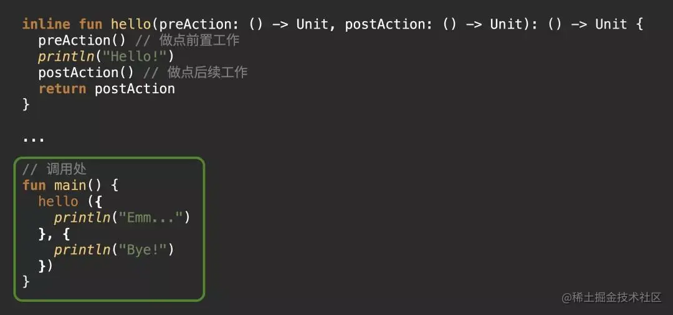Click the "..." ellipsis line
The height and width of the screenshot is (315, 673).
pos(34,138)
